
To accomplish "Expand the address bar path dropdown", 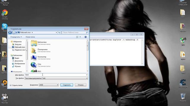I will [x=56, y=33].
